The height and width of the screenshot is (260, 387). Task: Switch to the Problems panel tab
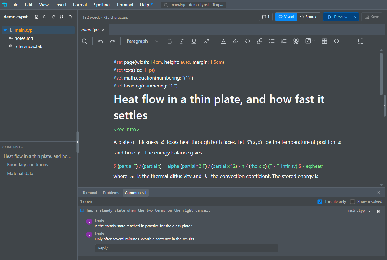[x=111, y=193]
